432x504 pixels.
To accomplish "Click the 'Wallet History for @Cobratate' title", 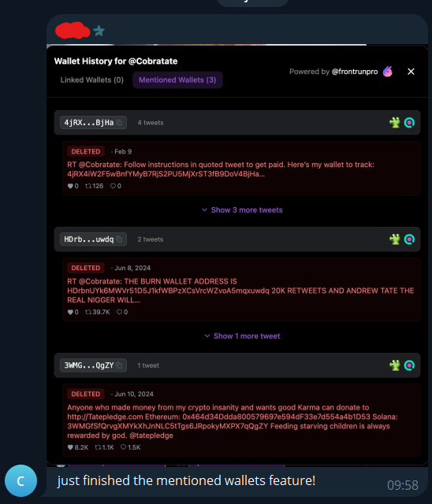I will 116,61.
